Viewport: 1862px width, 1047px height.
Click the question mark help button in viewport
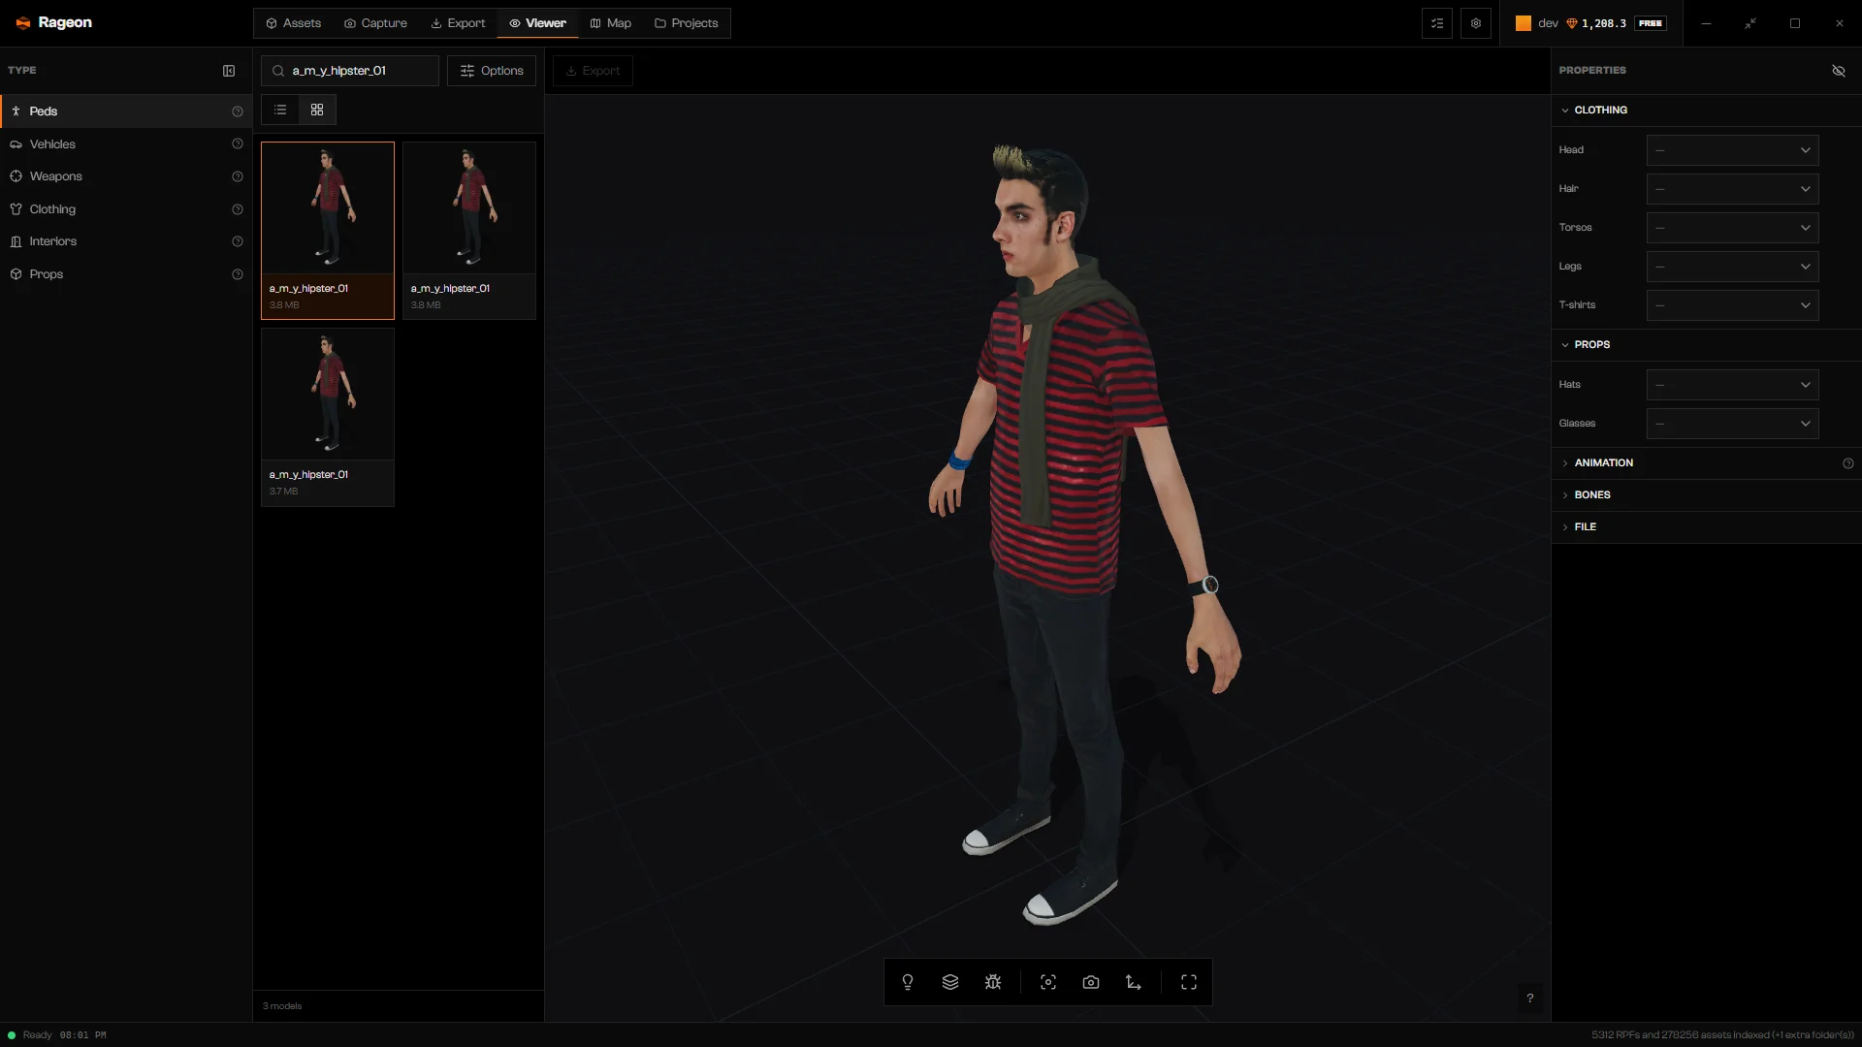coord(1530,998)
